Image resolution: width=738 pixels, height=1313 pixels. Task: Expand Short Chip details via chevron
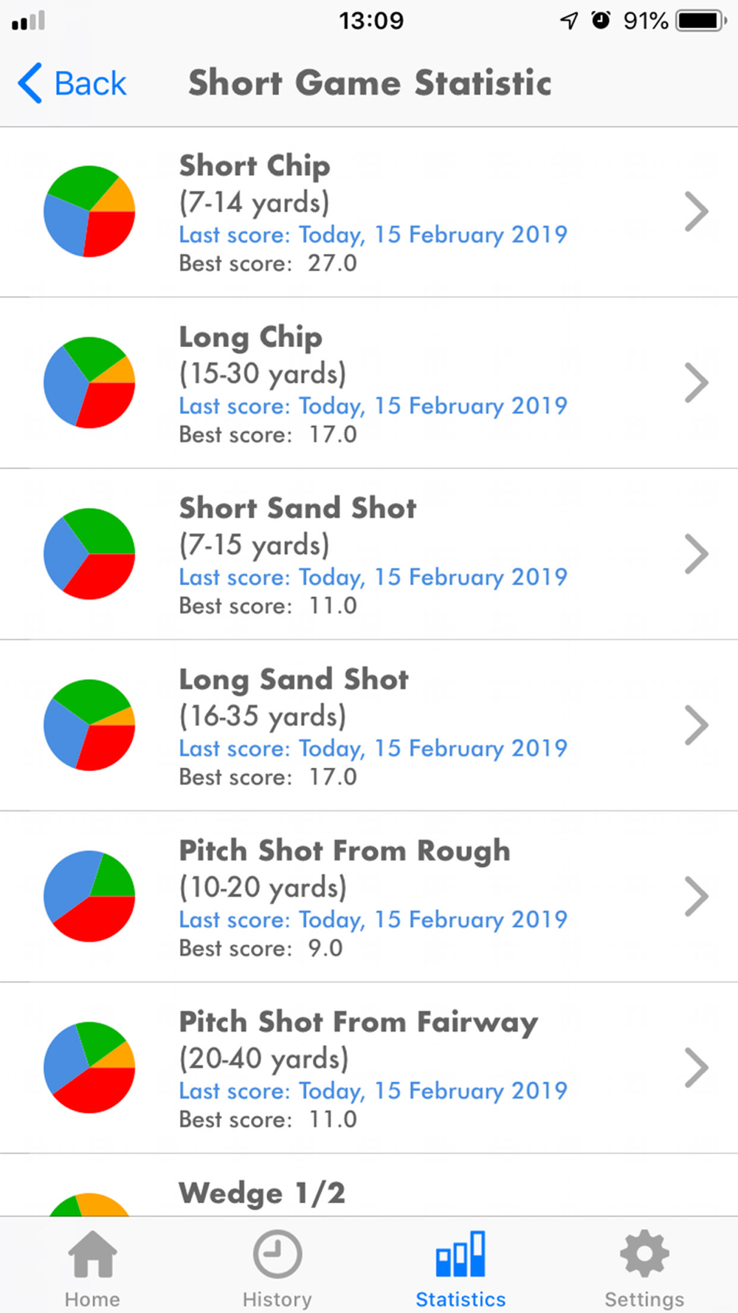[696, 212]
